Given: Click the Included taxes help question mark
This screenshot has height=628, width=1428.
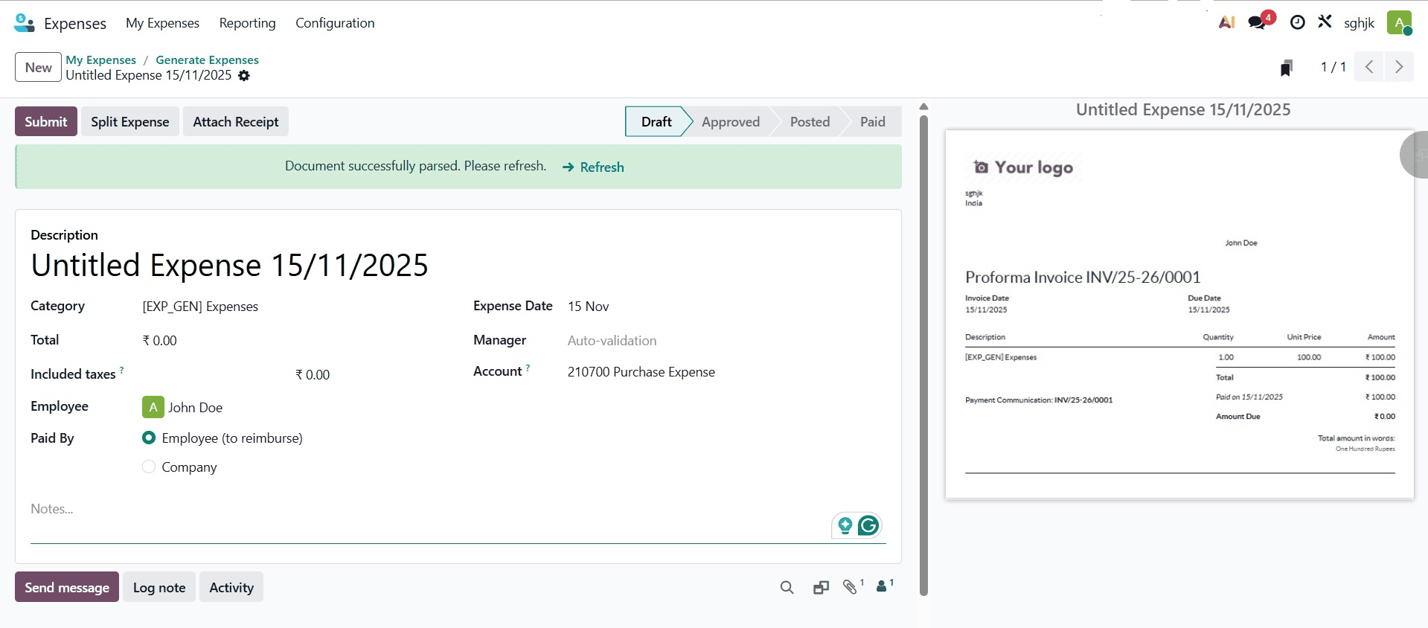Looking at the screenshot, I should (121, 370).
